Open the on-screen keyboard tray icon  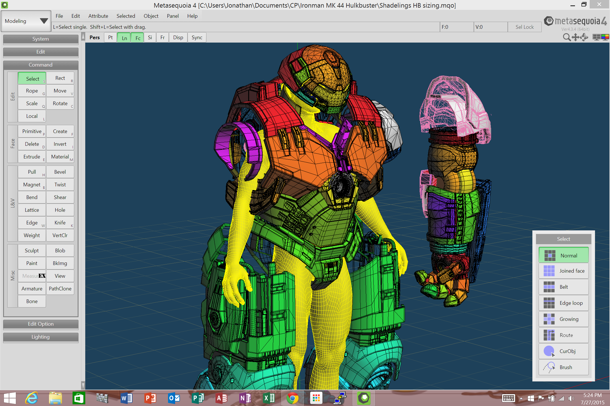tap(509, 398)
